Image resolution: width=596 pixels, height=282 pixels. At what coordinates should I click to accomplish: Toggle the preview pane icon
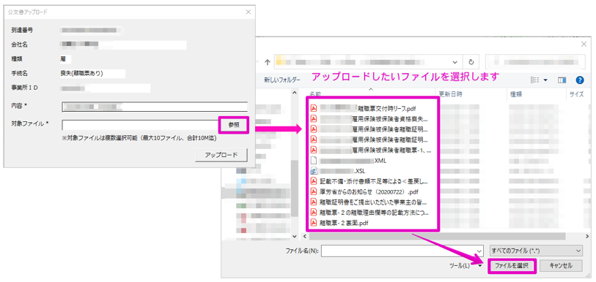(562, 80)
